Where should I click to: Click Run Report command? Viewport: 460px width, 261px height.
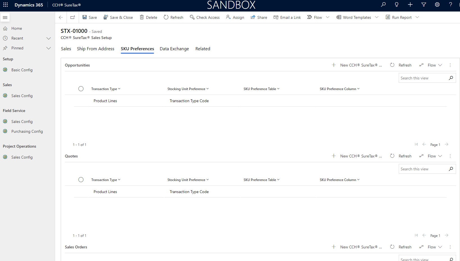click(x=398, y=17)
